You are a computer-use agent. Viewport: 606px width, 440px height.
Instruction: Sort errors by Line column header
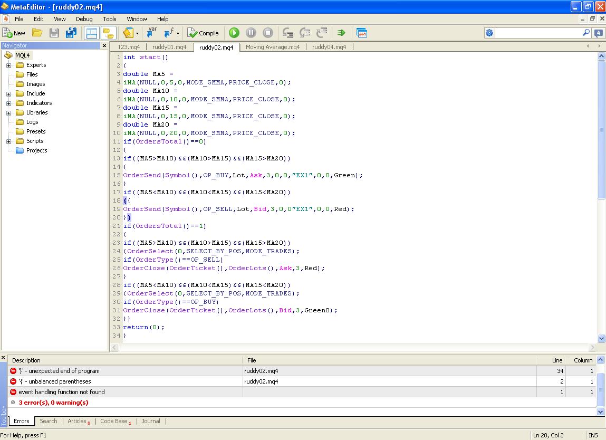[x=551, y=360]
